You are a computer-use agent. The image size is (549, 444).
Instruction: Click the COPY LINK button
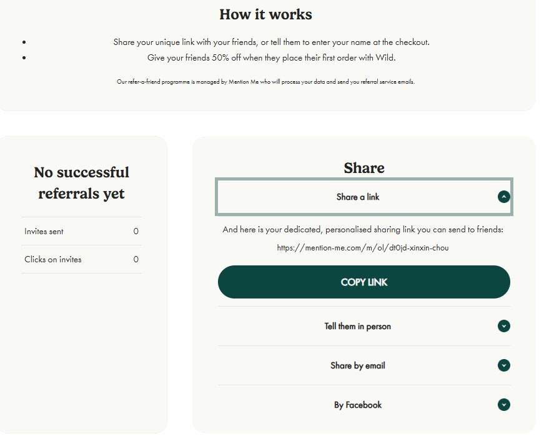[x=364, y=282]
